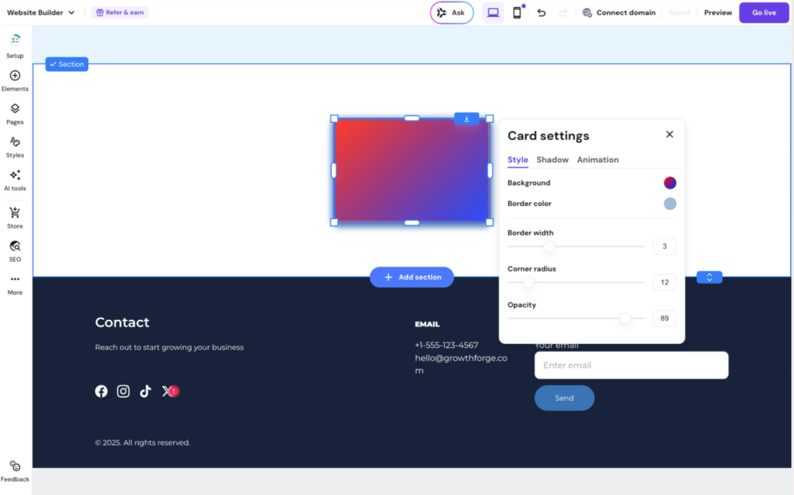This screenshot has height=495, width=794.
Task: Click the Enter email input field
Action: [x=631, y=365]
